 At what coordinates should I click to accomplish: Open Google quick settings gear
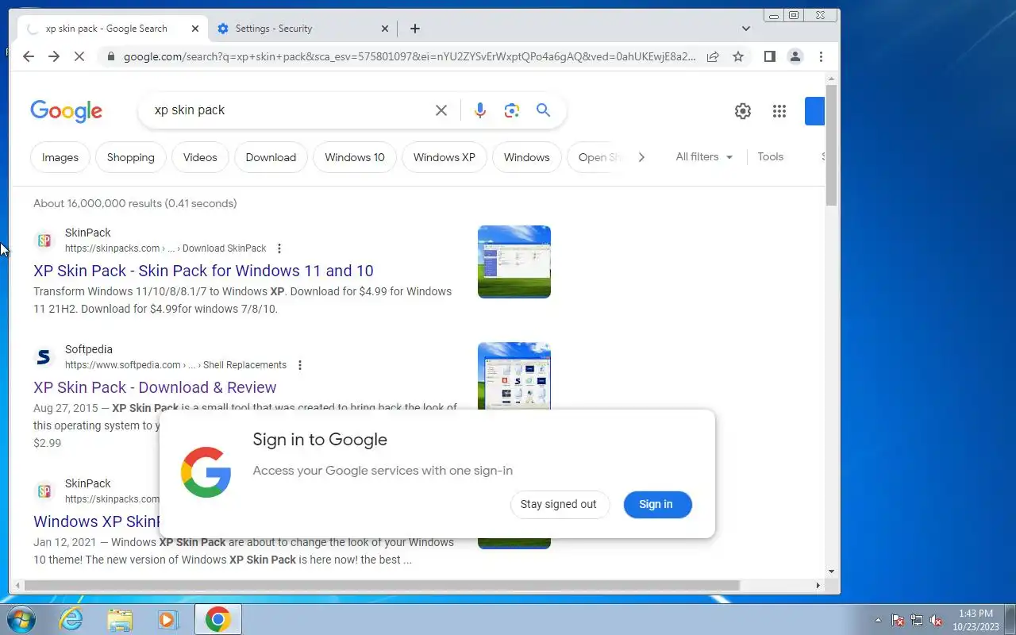(743, 111)
